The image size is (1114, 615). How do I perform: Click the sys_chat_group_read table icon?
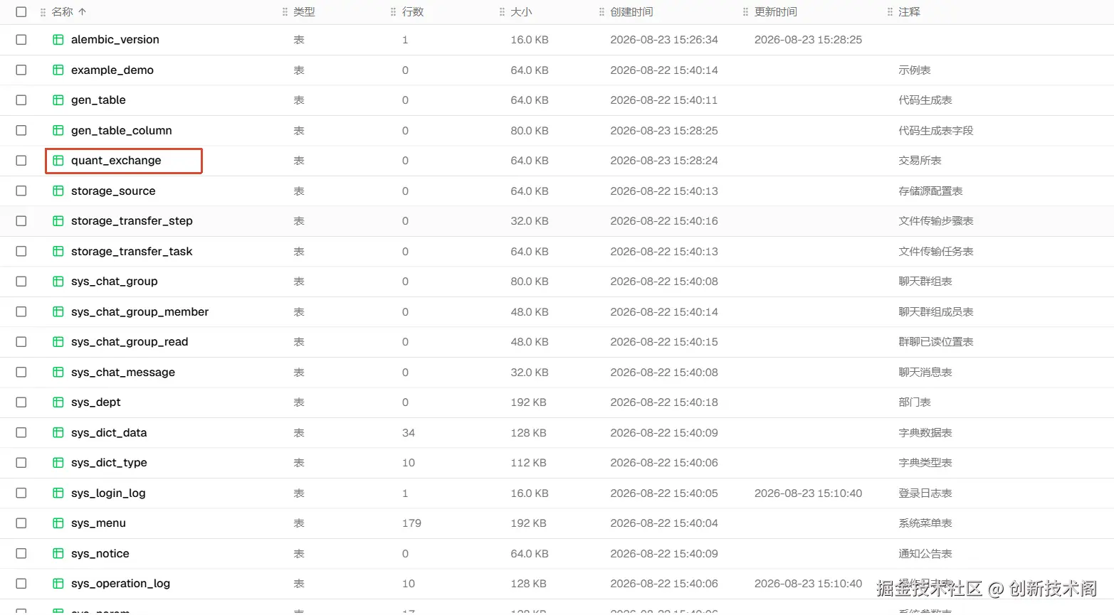(x=58, y=342)
